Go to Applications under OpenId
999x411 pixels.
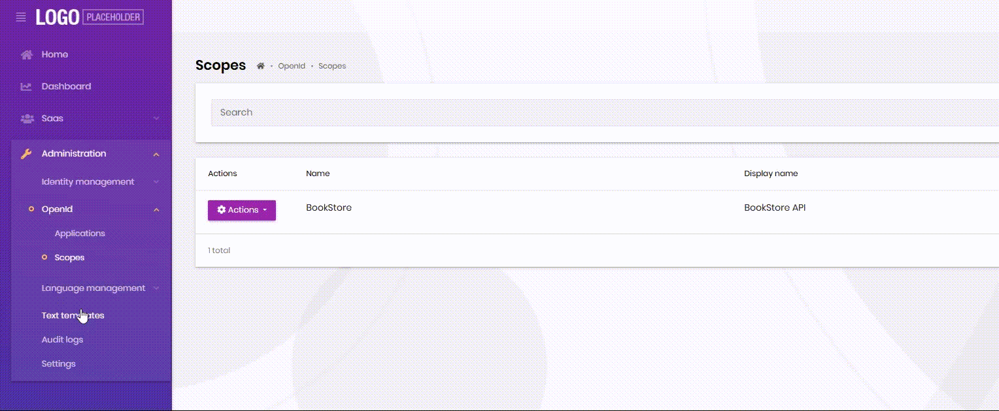pos(80,234)
